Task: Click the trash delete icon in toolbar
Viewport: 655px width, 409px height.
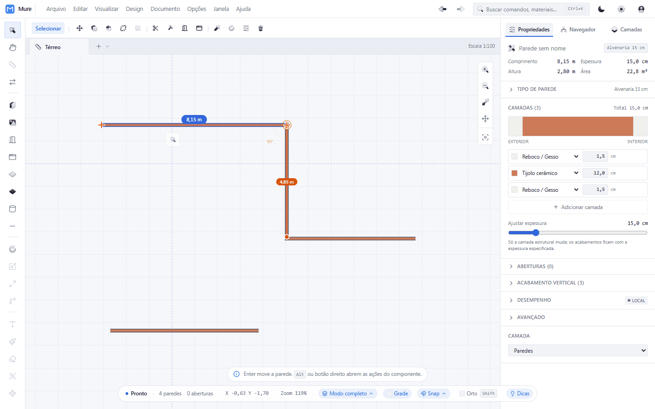Action: pyautogui.click(x=261, y=28)
